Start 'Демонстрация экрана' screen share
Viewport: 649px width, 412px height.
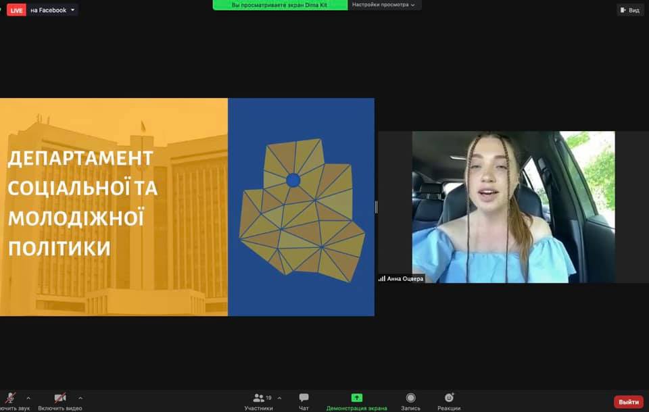(357, 402)
